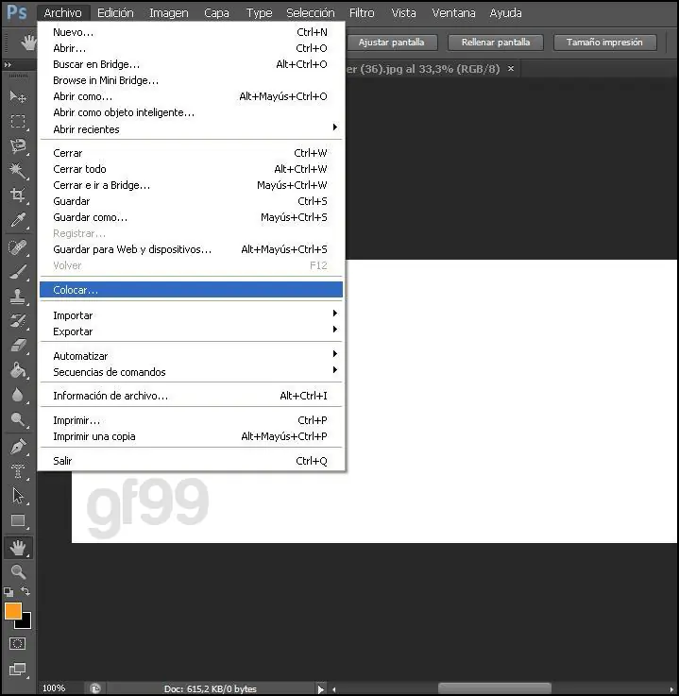679x696 pixels.
Task: Choose Salir to quit Photoshop
Action: pyautogui.click(x=191, y=461)
